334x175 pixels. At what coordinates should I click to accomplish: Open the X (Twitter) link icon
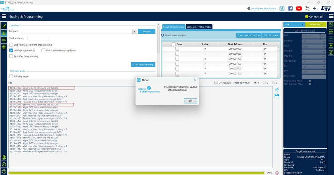tap(307, 8)
